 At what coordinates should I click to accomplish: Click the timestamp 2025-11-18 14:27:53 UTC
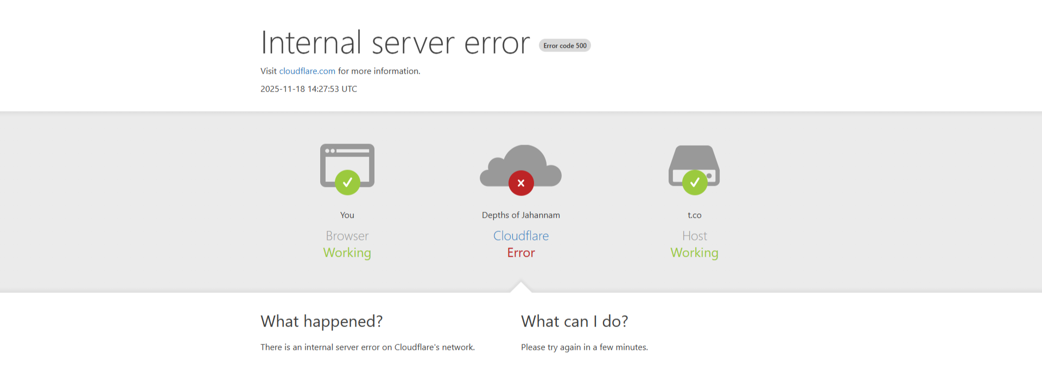point(309,89)
